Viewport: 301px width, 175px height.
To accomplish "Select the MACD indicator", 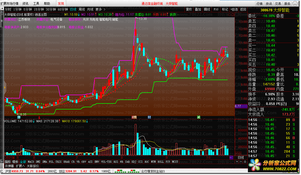I will click(x=31, y=162).
